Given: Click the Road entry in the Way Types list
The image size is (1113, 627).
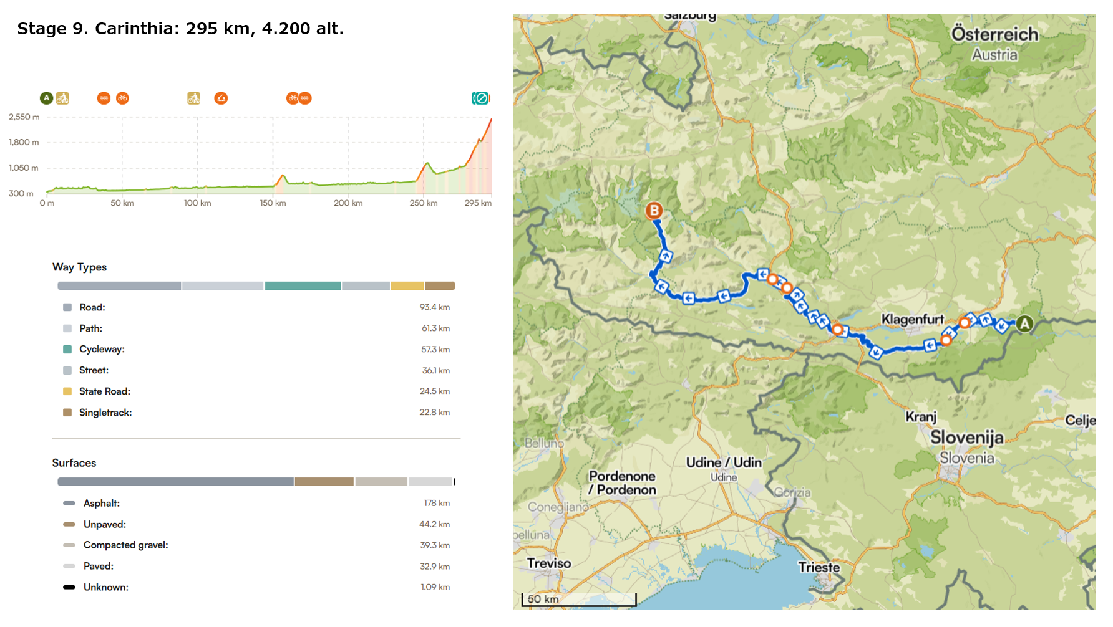Looking at the screenshot, I should [x=92, y=307].
